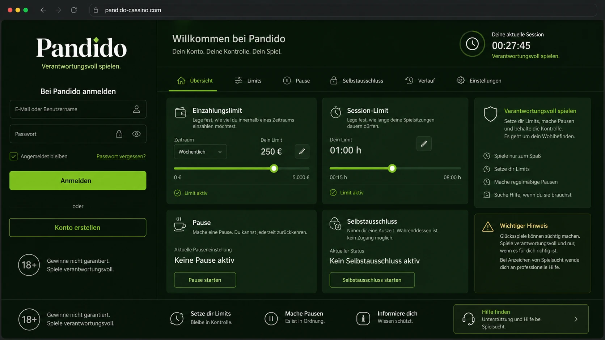Click the padlock icon in the address bar
The height and width of the screenshot is (340, 605).
point(96,10)
